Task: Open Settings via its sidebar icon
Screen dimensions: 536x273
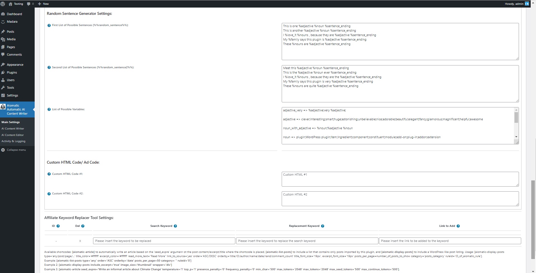Action: (3, 95)
